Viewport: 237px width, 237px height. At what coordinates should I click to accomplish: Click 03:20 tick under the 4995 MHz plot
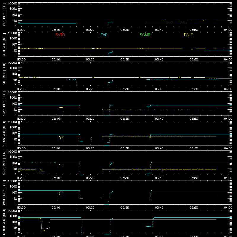coord(90,178)
